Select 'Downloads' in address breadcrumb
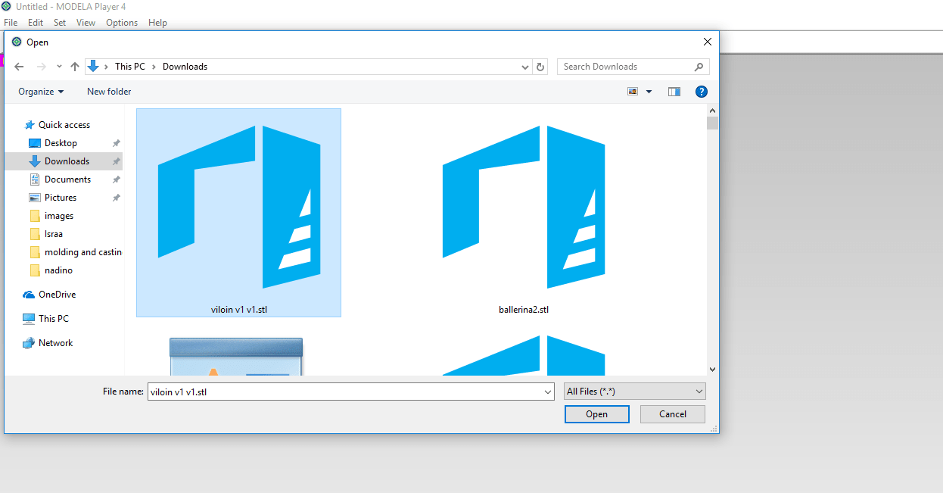 tap(185, 67)
